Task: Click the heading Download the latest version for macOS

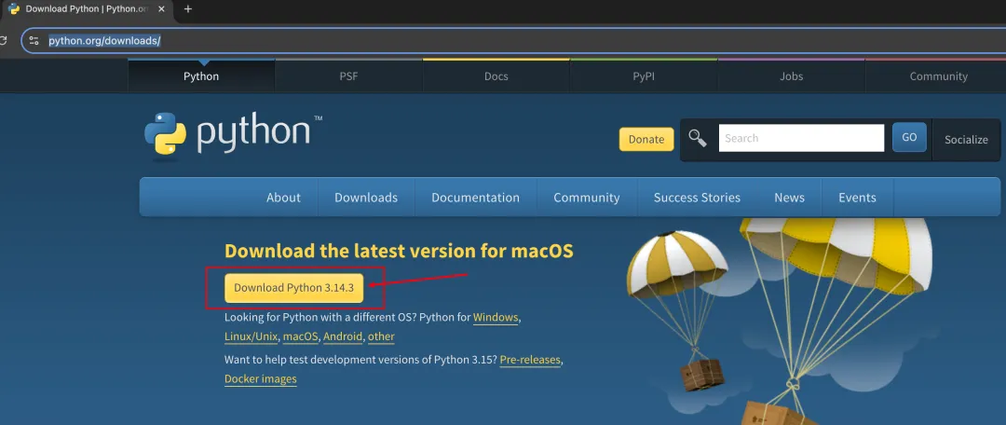Action: click(x=399, y=251)
